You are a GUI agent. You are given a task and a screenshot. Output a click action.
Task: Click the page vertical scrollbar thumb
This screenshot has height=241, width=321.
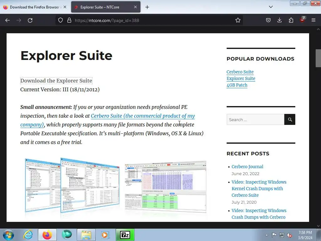pos(318,58)
